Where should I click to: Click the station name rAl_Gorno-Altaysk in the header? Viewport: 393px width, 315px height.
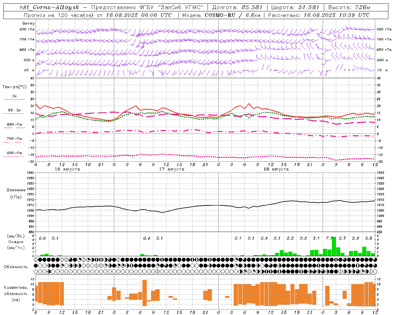point(49,7)
